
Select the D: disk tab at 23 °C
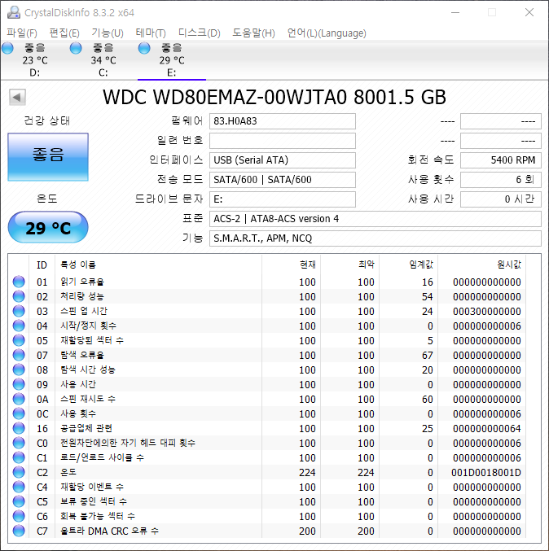pyautogui.click(x=35, y=60)
